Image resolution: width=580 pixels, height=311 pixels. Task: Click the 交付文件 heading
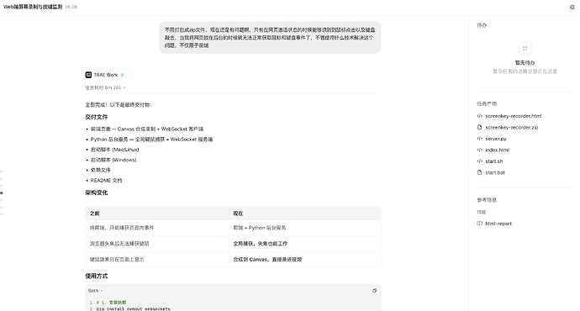[97, 117]
